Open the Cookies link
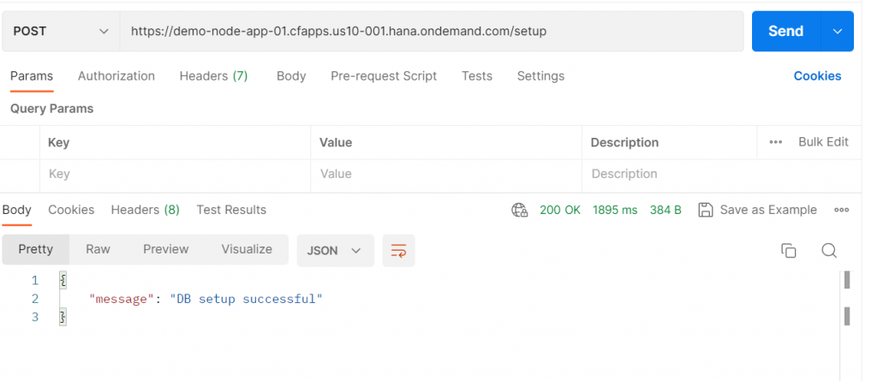 click(x=817, y=76)
